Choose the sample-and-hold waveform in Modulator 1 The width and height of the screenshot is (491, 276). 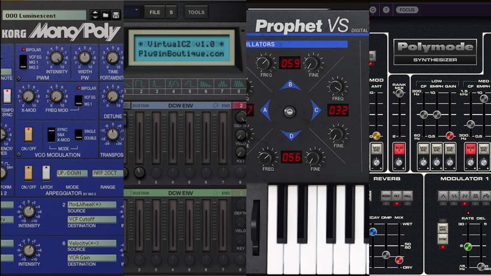[x=486, y=196]
